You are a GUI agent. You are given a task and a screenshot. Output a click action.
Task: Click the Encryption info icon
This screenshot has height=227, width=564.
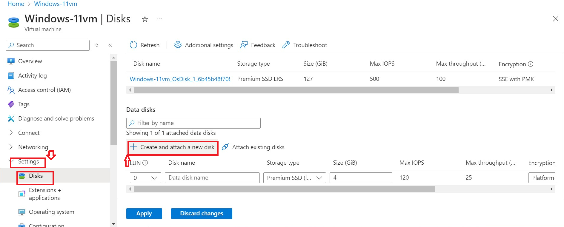tap(531, 64)
